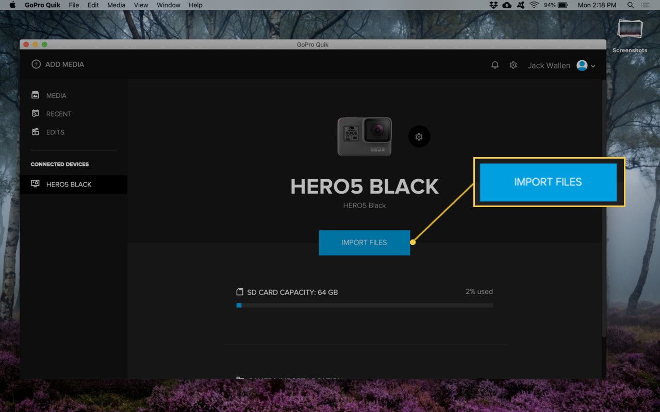Viewport: 660px width, 412px height.
Task: Open the notifications bell
Action: 495,65
